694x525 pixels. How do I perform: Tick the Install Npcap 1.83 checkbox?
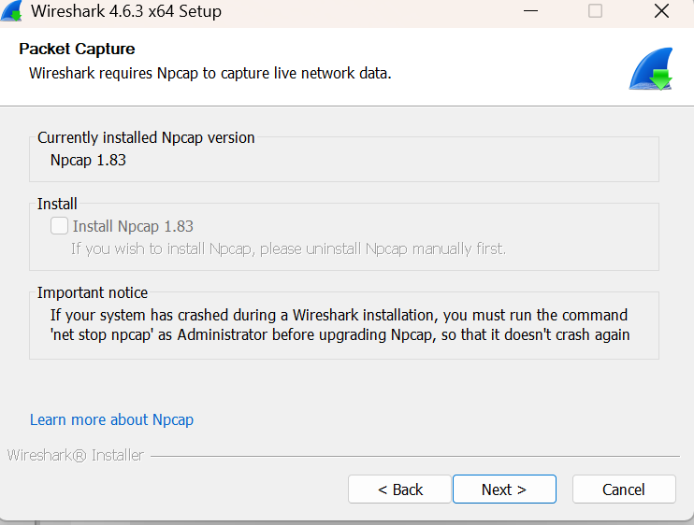pos(59,225)
